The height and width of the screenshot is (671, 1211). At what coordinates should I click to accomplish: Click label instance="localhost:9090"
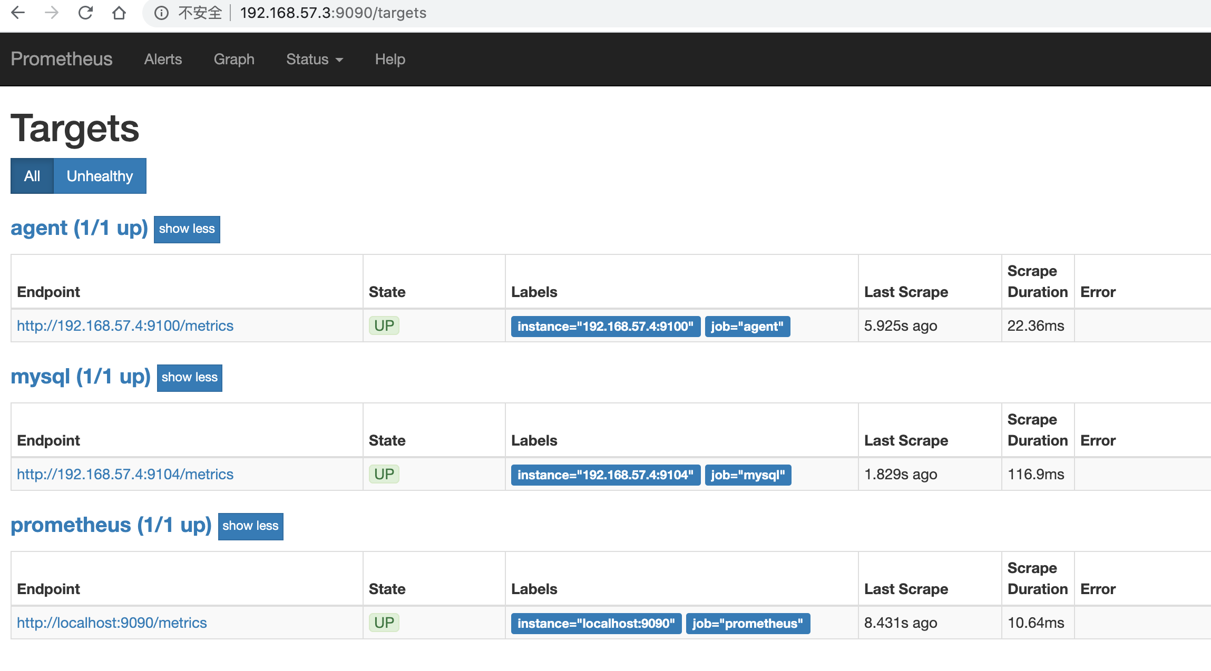coord(596,624)
